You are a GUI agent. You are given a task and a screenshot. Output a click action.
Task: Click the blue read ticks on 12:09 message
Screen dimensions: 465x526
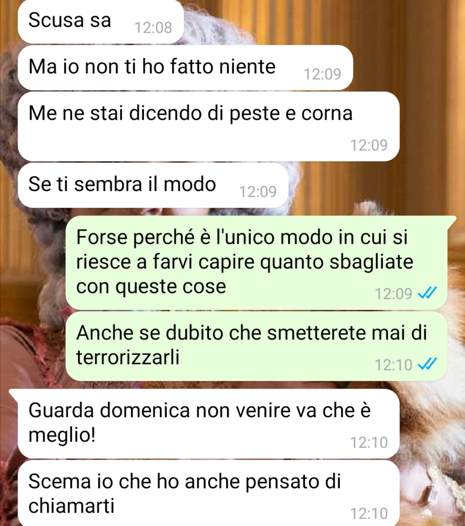428,293
